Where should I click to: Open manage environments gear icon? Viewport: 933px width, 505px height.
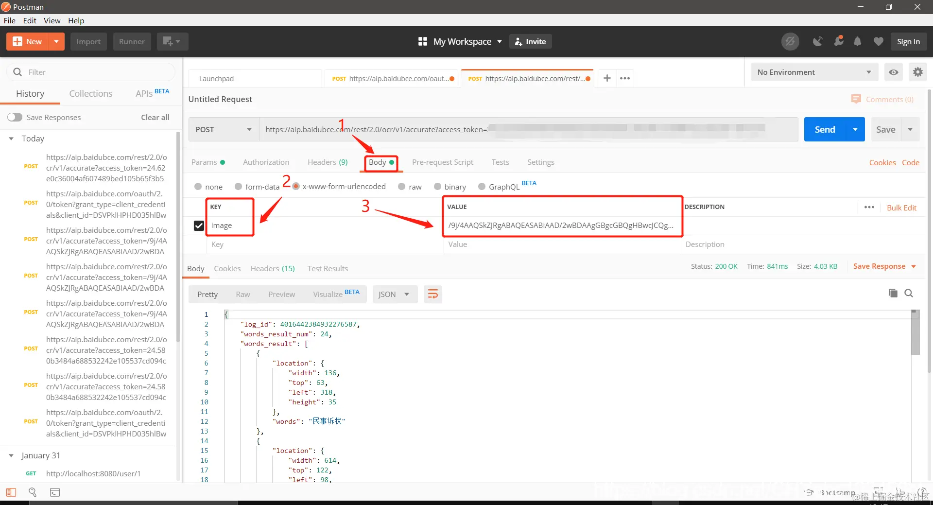click(917, 72)
